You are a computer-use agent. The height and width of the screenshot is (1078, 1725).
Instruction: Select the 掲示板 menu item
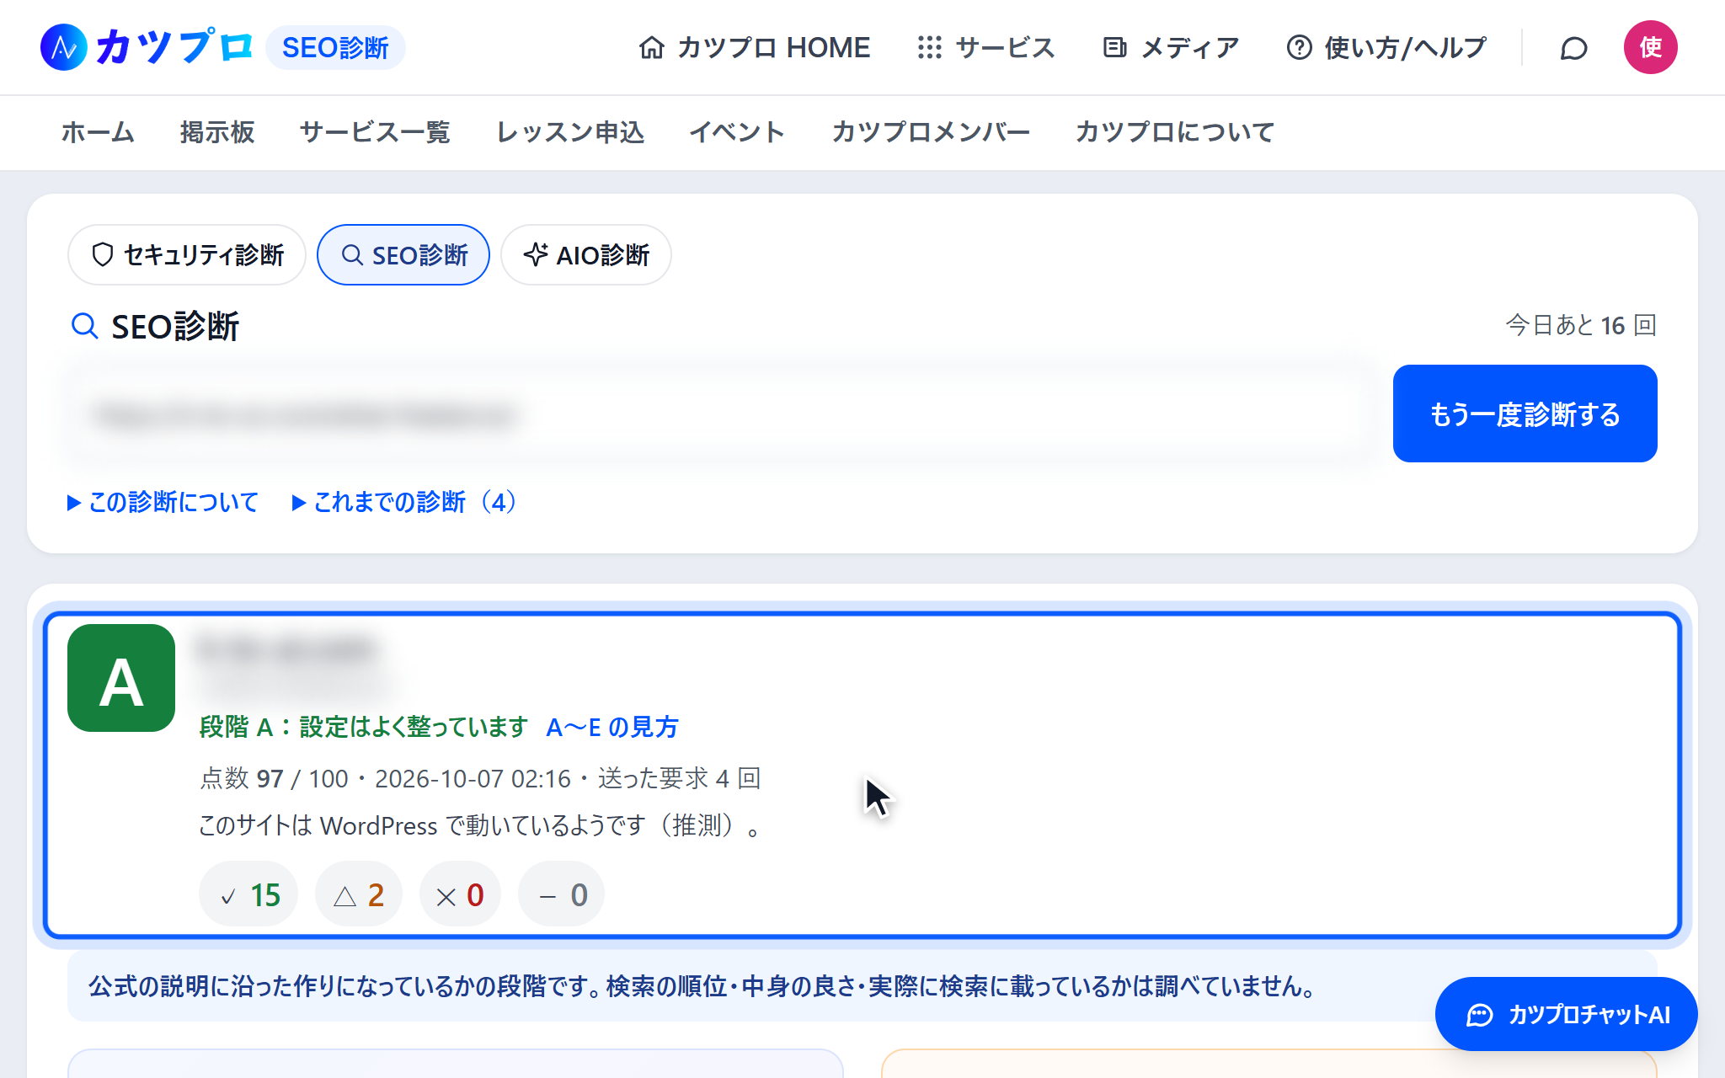point(217,132)
